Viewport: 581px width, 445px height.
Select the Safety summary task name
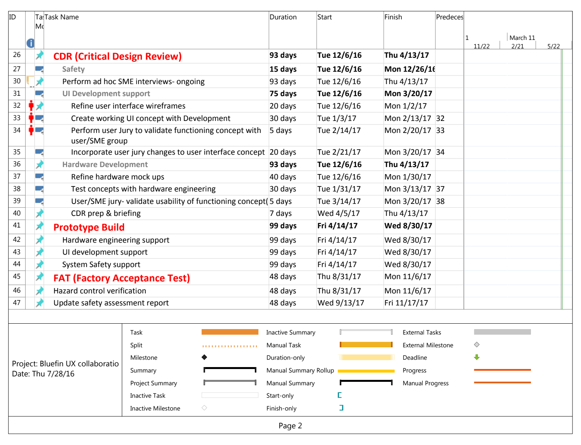(73, 69)
